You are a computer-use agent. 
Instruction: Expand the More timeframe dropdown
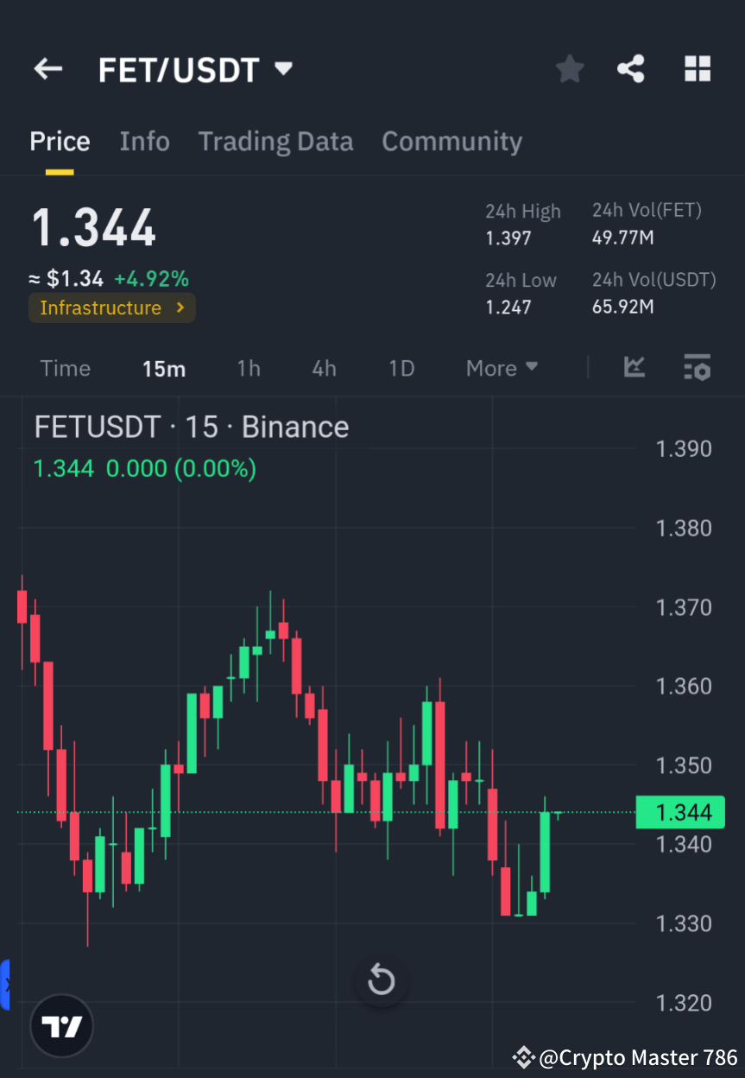(502, 368)
